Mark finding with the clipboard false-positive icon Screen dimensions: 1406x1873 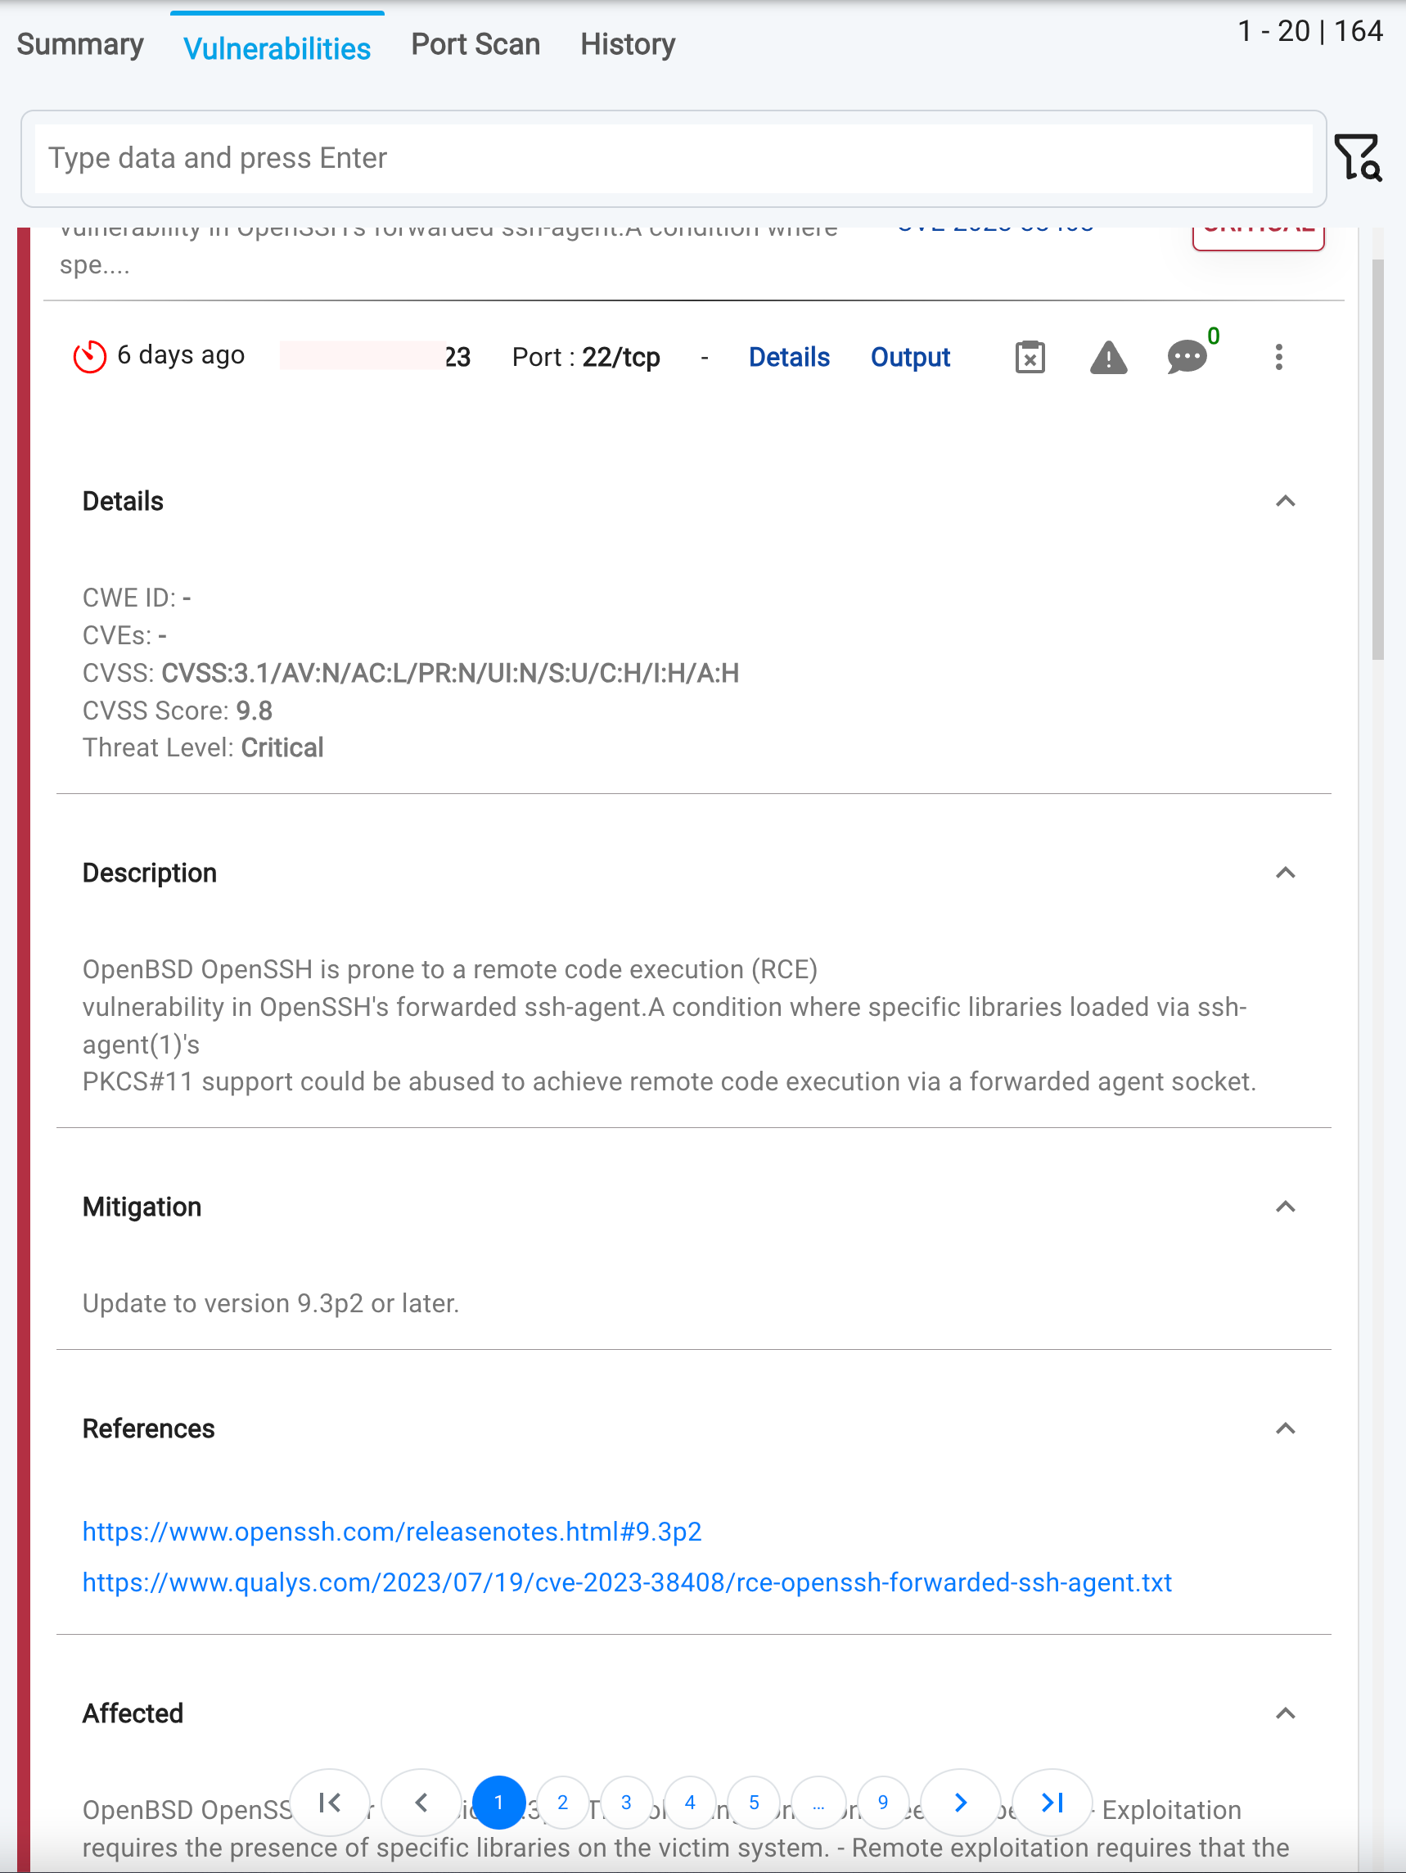point(1030,356)
